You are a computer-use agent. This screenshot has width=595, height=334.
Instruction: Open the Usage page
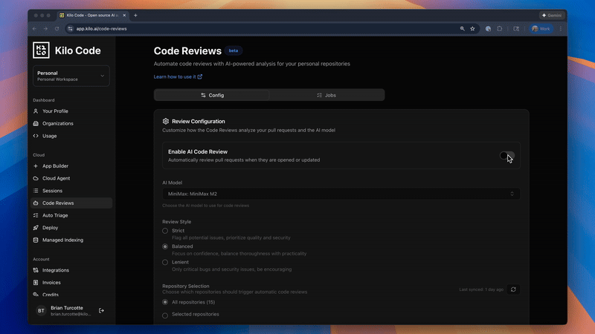click(49, 136)
